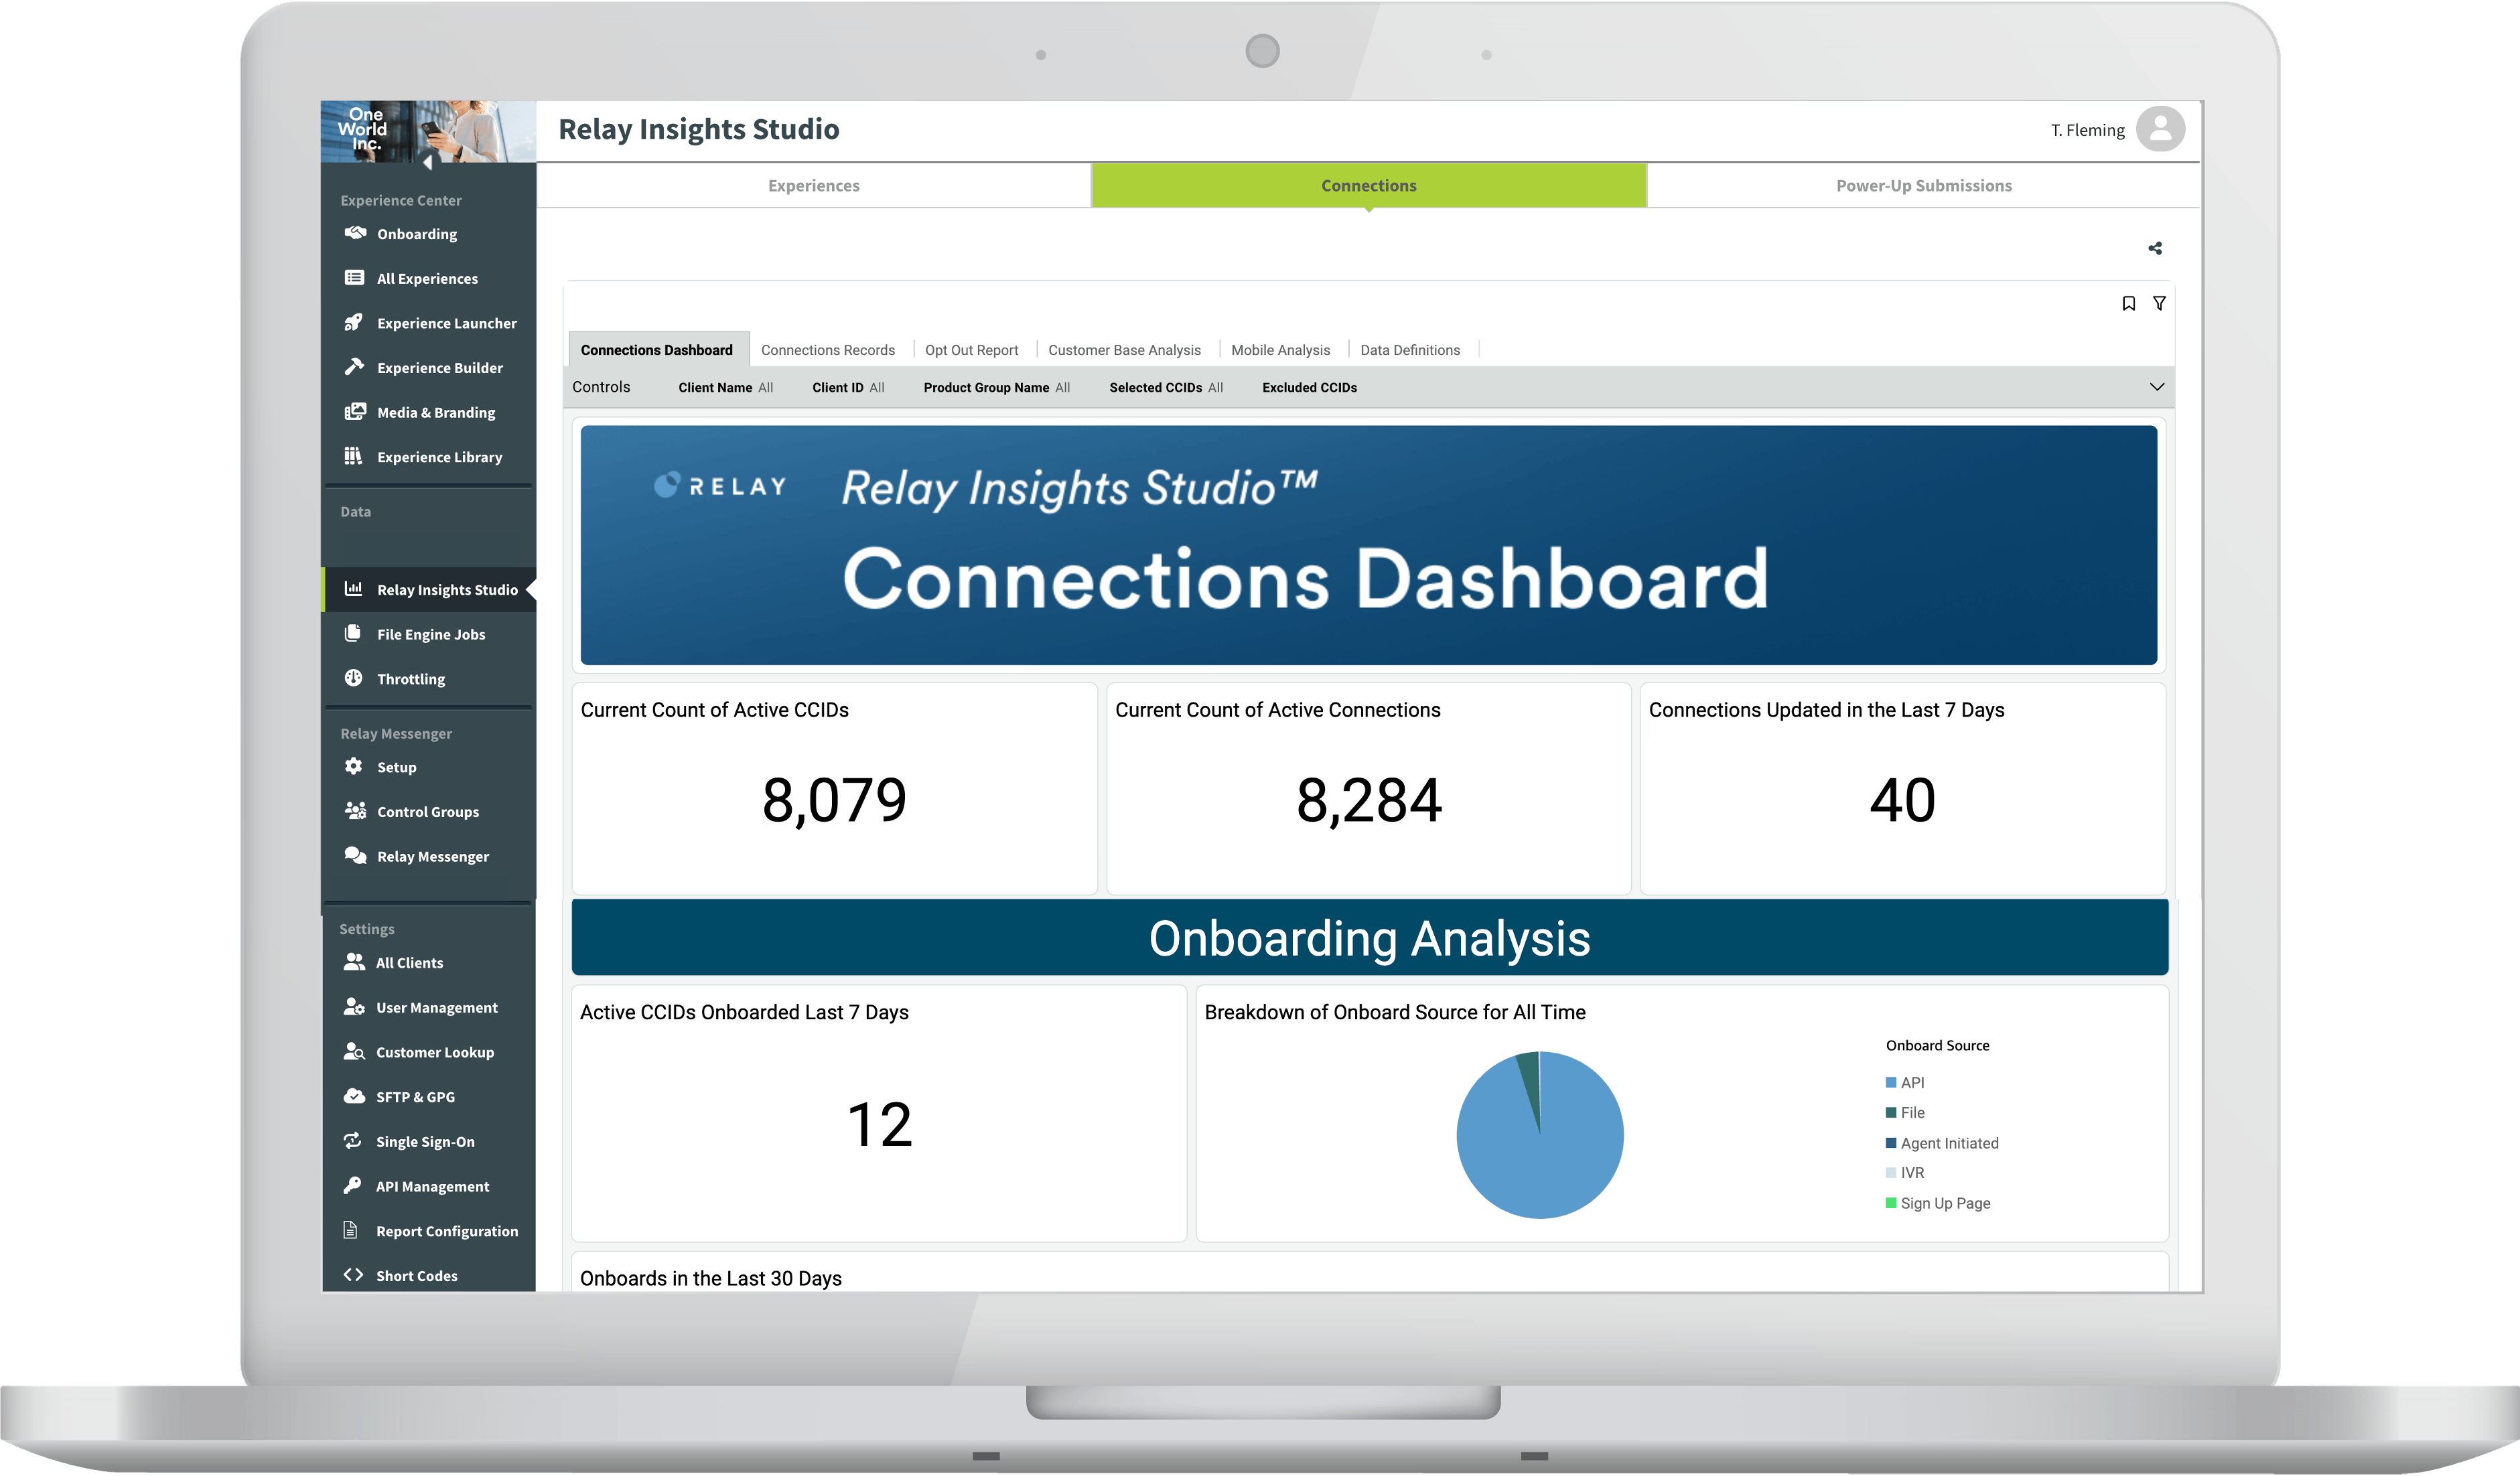Click the Media & Branding images icon
2520x1476 pixels.
[355, 411]
